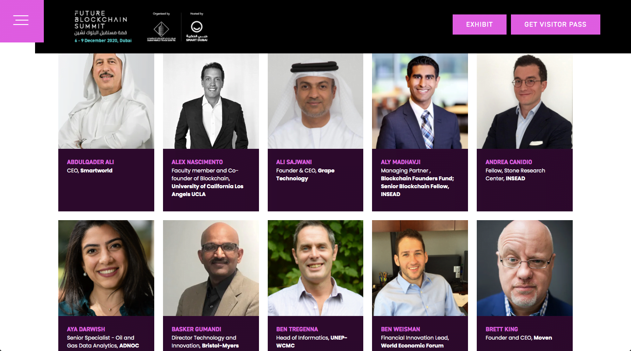View Aya Darwish's photo

[106, 268]
